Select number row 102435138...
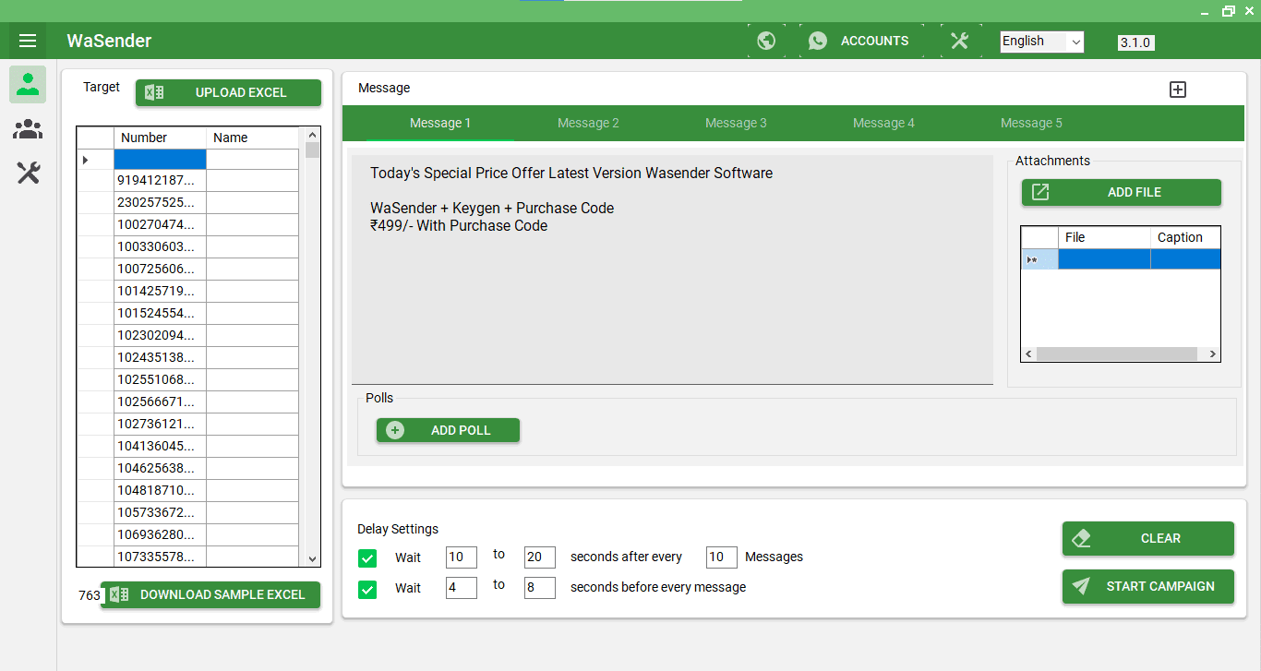The width and height of the screenshot is (1261, 671). coord(160,357)
